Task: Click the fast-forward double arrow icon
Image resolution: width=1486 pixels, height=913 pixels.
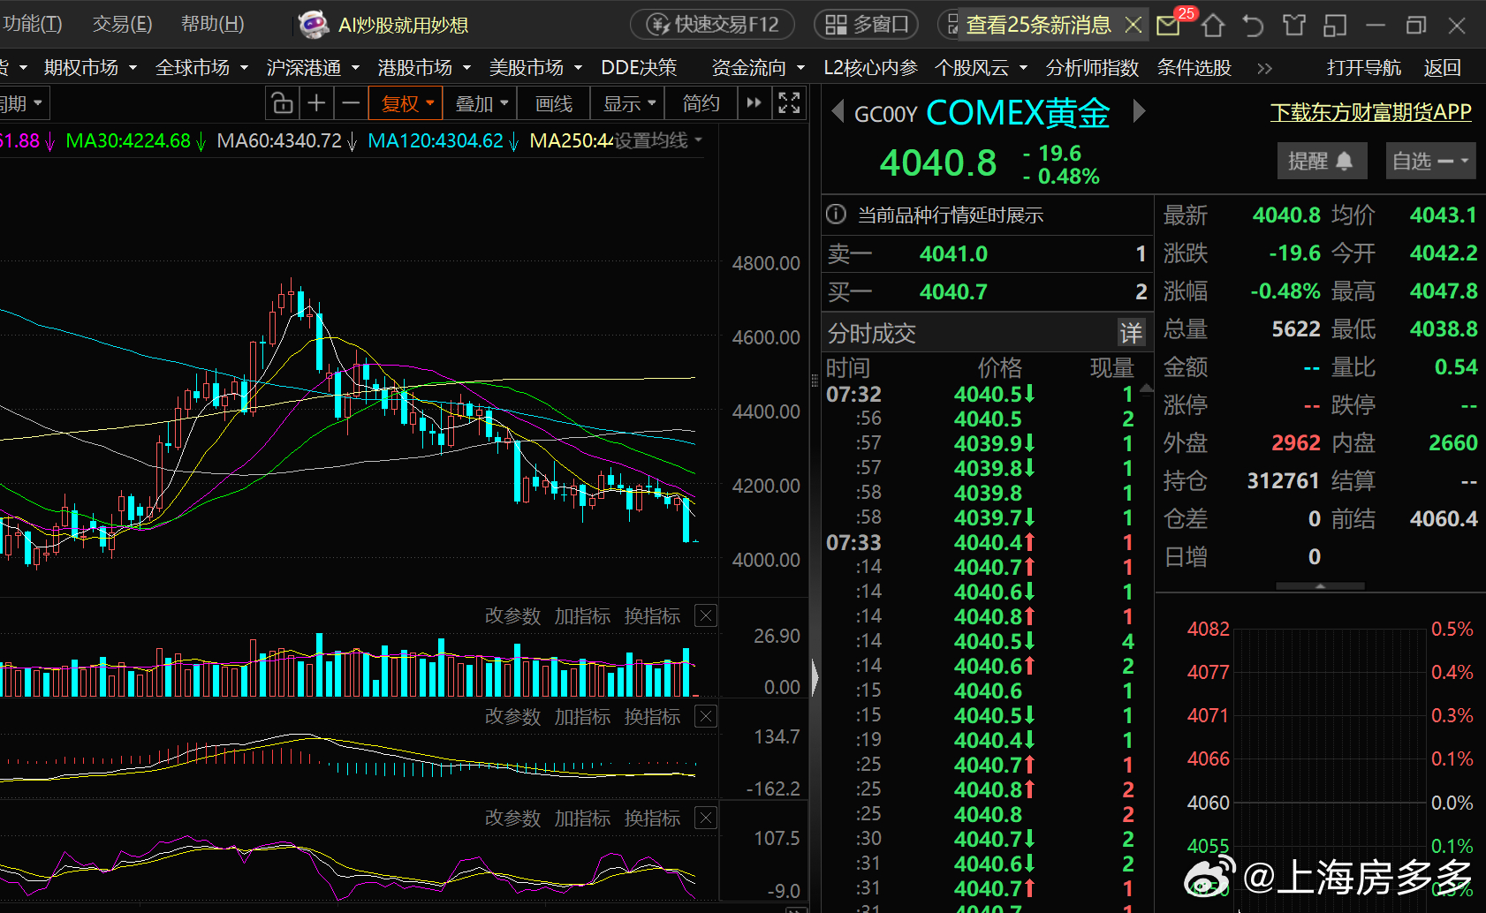Action: (x=754, y=103)
